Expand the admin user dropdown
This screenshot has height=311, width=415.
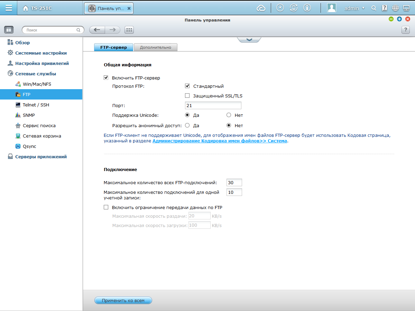[354, 8]
